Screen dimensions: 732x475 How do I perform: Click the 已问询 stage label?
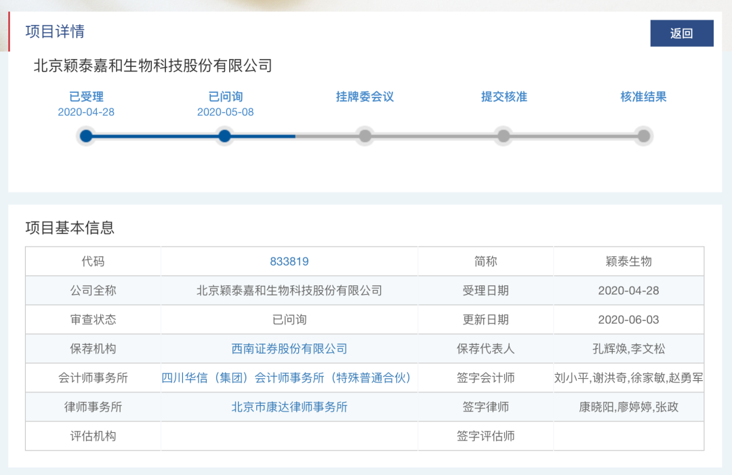(225, 97)
